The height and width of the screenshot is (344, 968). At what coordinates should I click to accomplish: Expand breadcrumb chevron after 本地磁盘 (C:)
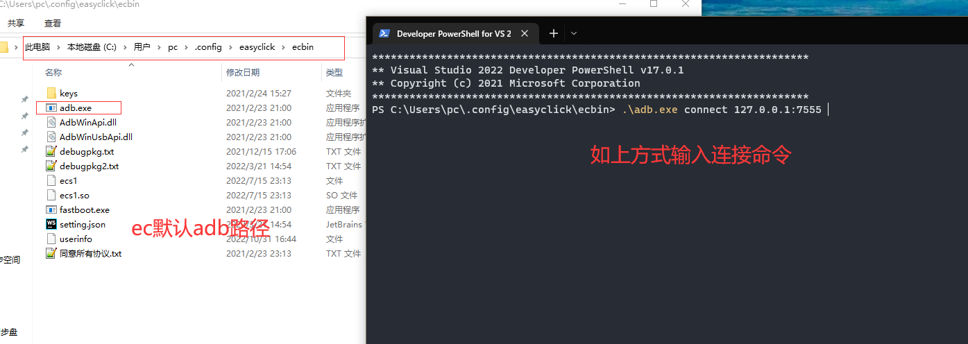(125, 47)
